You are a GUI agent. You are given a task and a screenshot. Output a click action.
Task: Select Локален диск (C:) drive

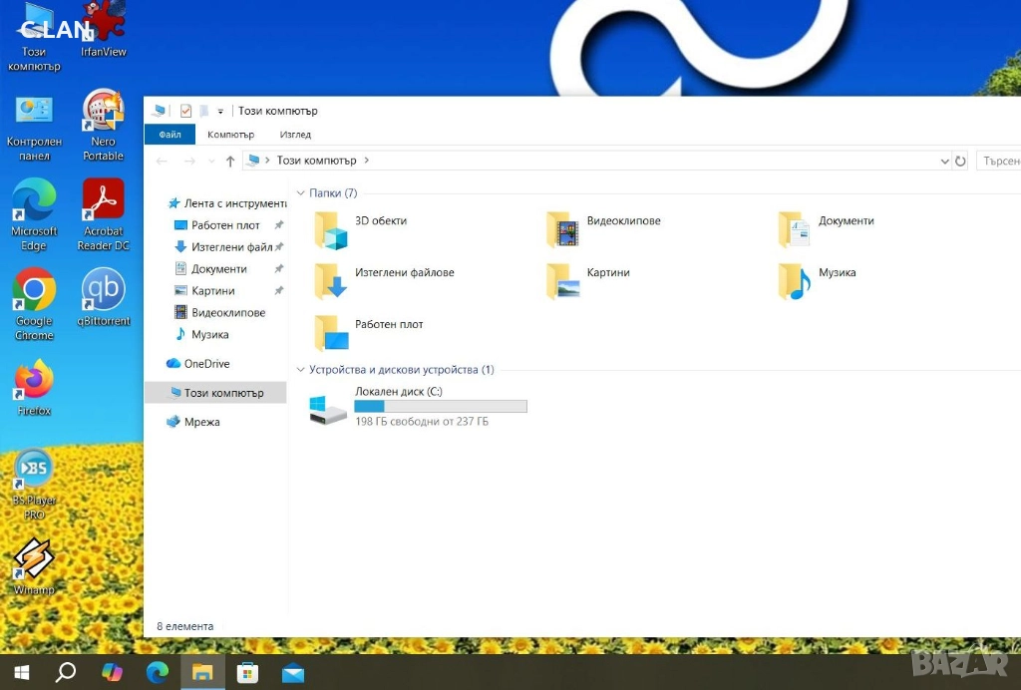click(x=398, y=392)
